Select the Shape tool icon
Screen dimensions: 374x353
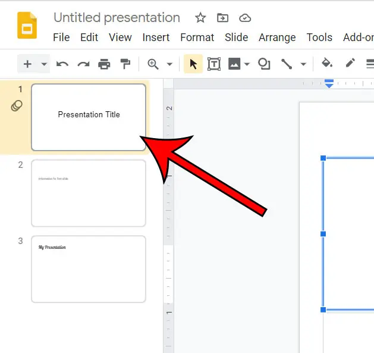tap(264, 64)
